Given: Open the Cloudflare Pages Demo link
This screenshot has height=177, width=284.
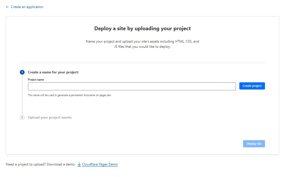Looking at the screenshot, I should click(x=100, y=164).
